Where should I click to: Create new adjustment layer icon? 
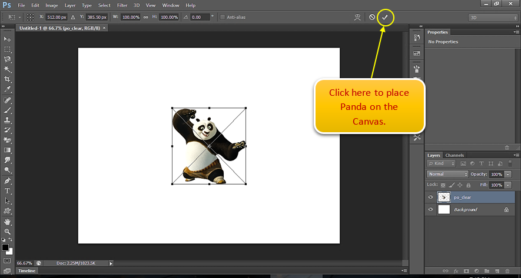[476, 271]
